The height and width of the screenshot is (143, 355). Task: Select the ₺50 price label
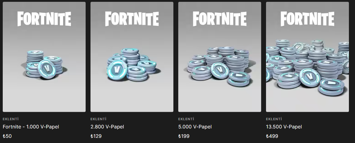[x=7, y=136]
